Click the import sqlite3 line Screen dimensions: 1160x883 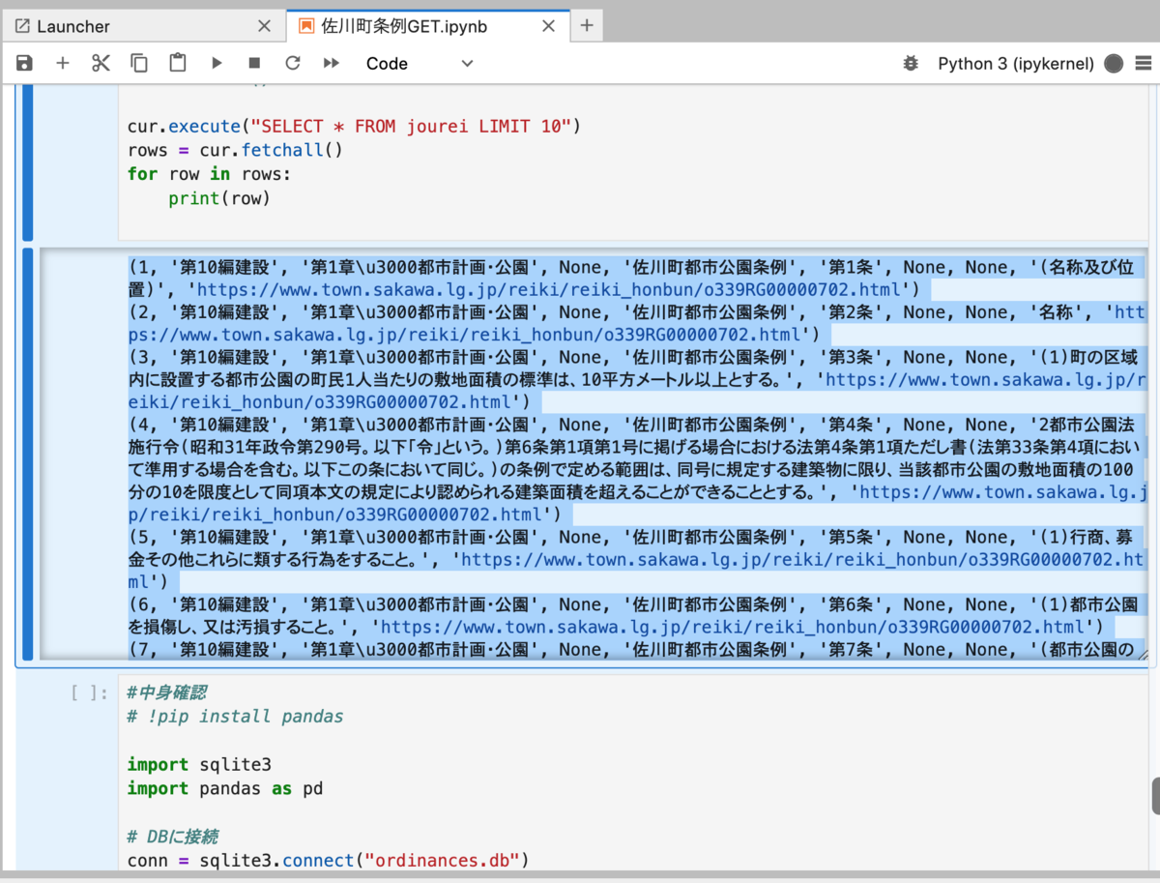pyautogui.click(x=199, y=765)
